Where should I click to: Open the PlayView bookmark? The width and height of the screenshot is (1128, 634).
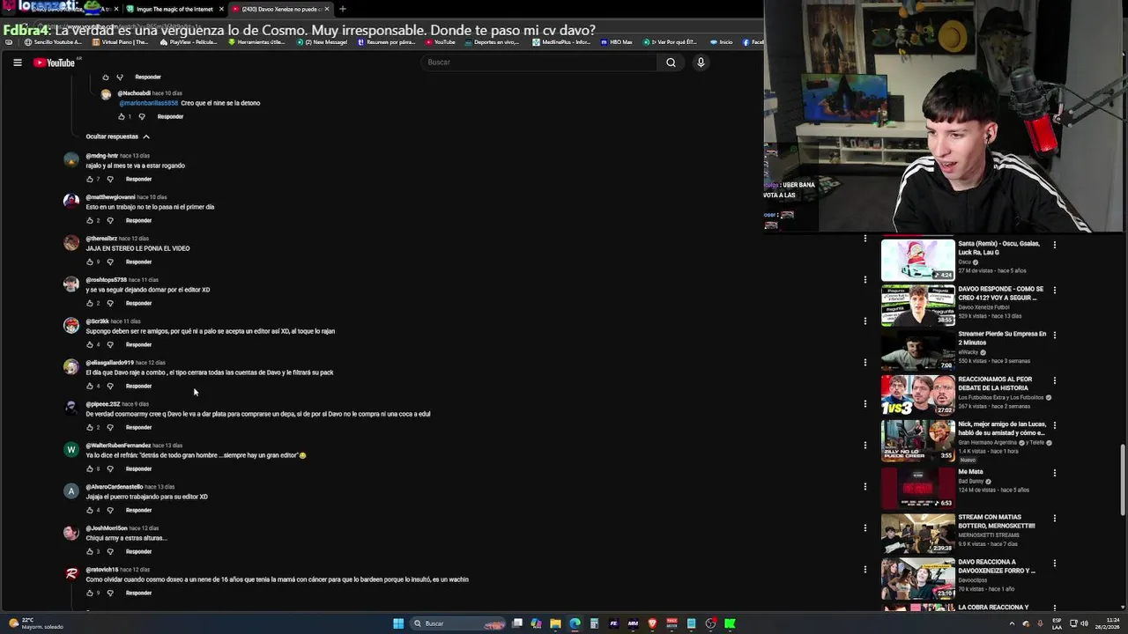coord(190,42)
